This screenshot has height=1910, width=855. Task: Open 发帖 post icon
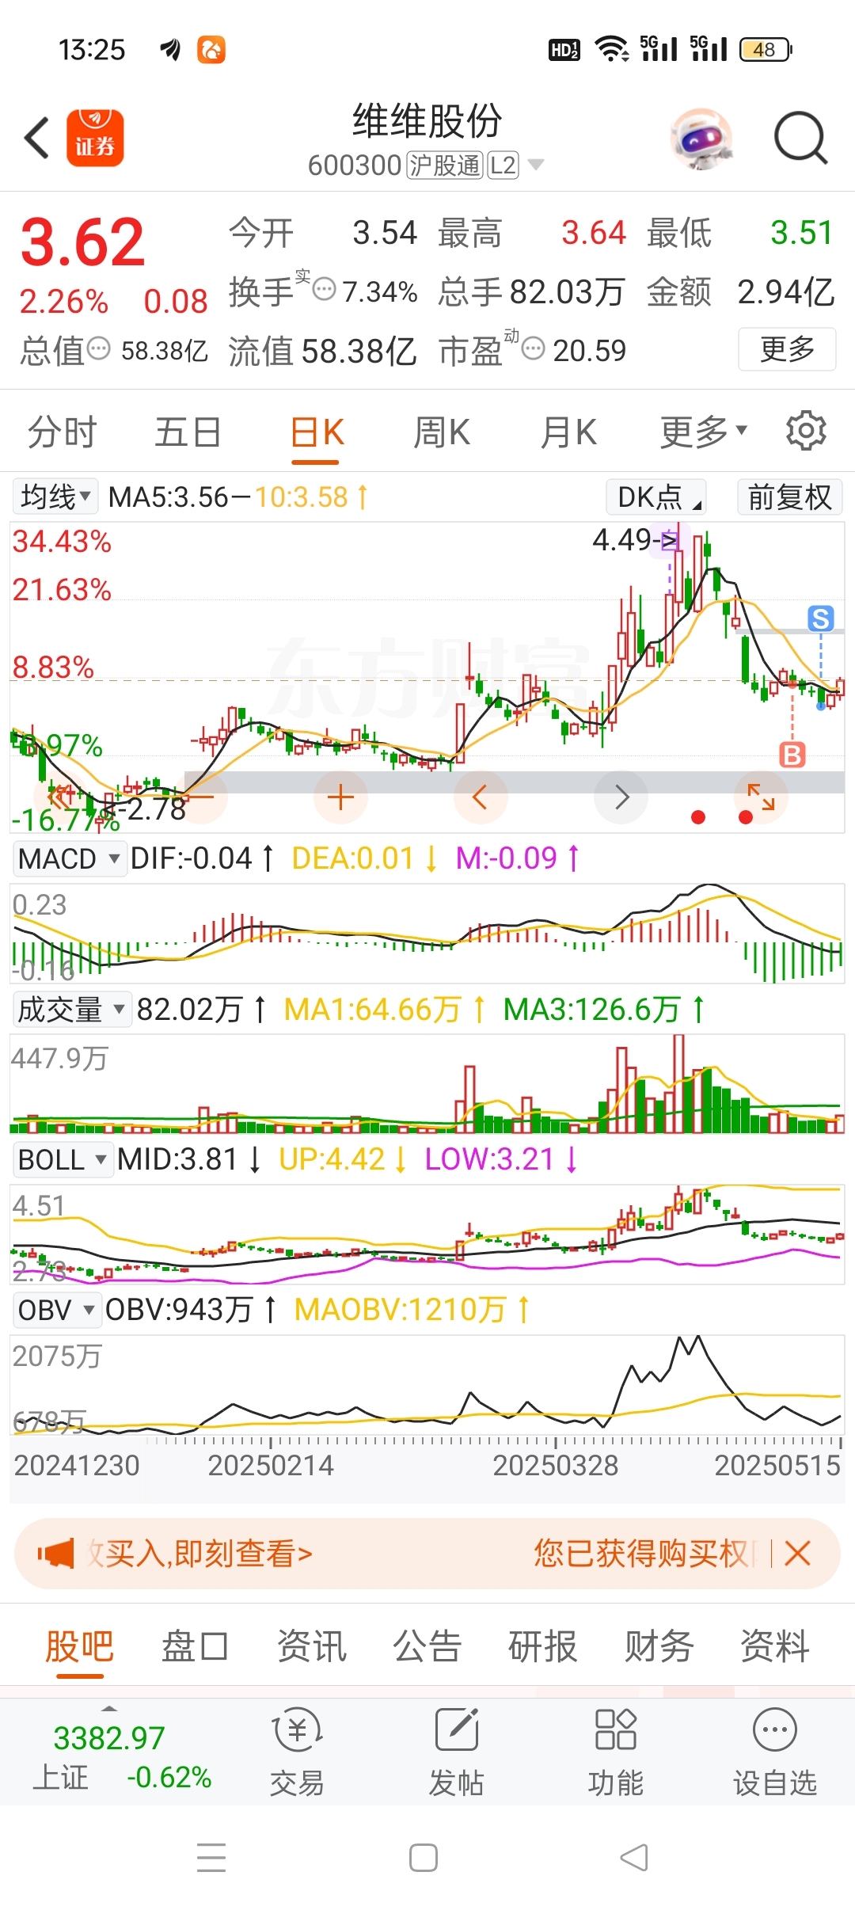(456, 1752)
